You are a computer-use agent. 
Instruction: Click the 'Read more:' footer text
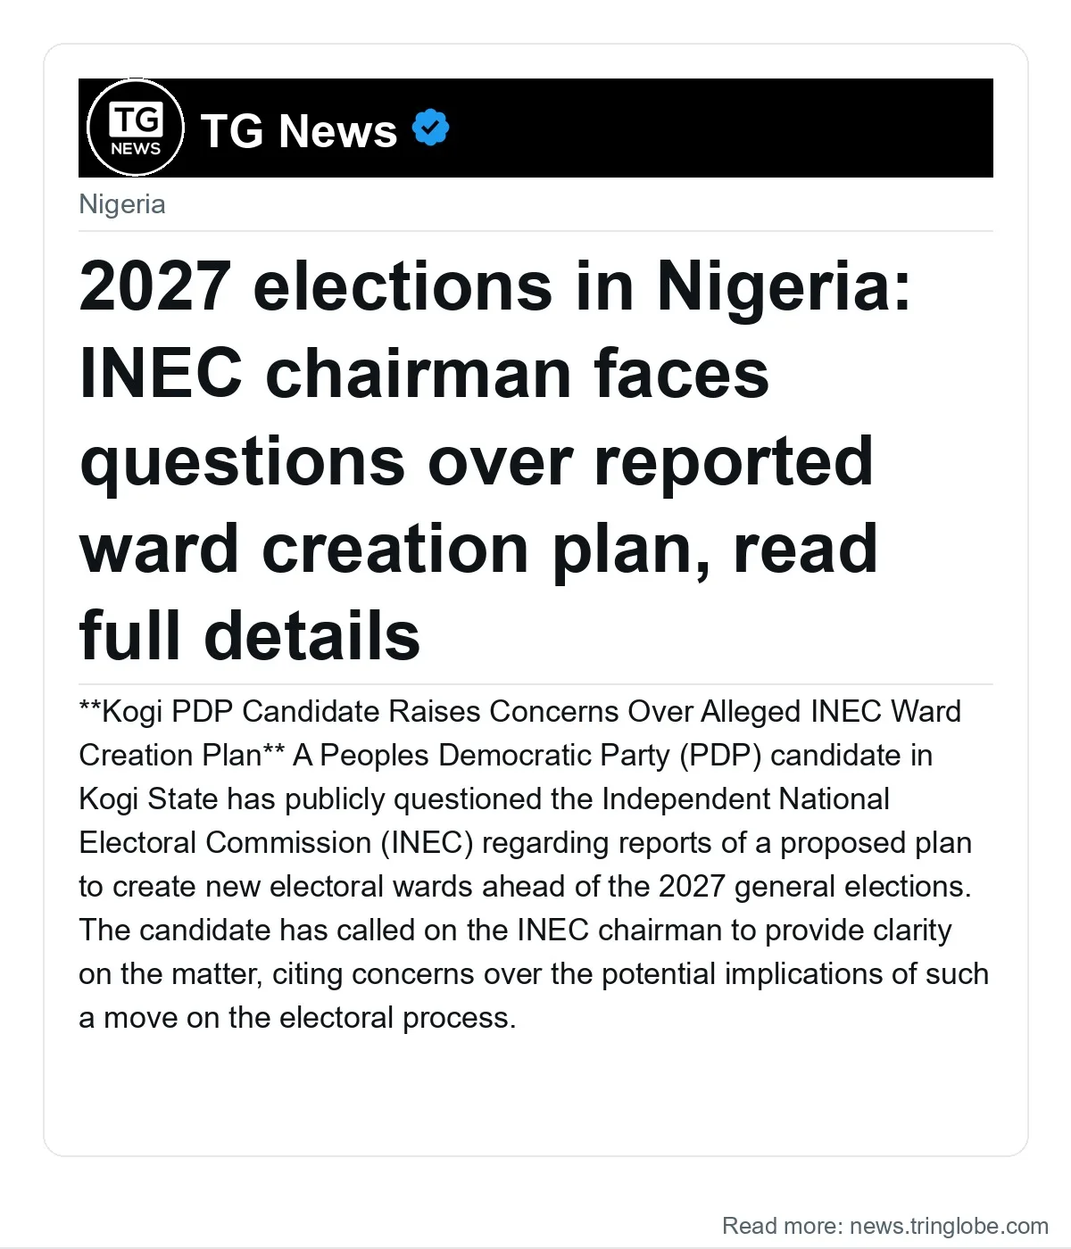(783, 1226)
